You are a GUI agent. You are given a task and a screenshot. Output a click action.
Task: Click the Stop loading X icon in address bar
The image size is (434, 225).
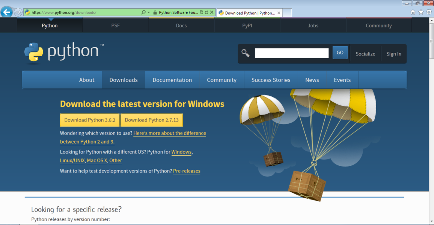(212, 12)
